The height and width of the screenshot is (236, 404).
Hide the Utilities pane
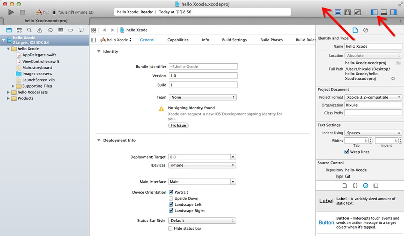(393, 12)
